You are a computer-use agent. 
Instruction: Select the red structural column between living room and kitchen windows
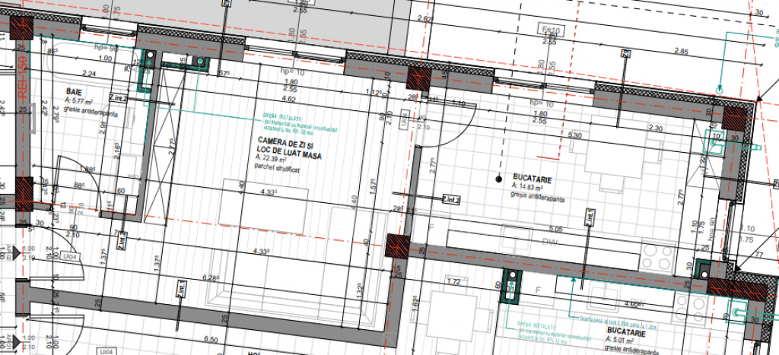click(x=418, y=78)
